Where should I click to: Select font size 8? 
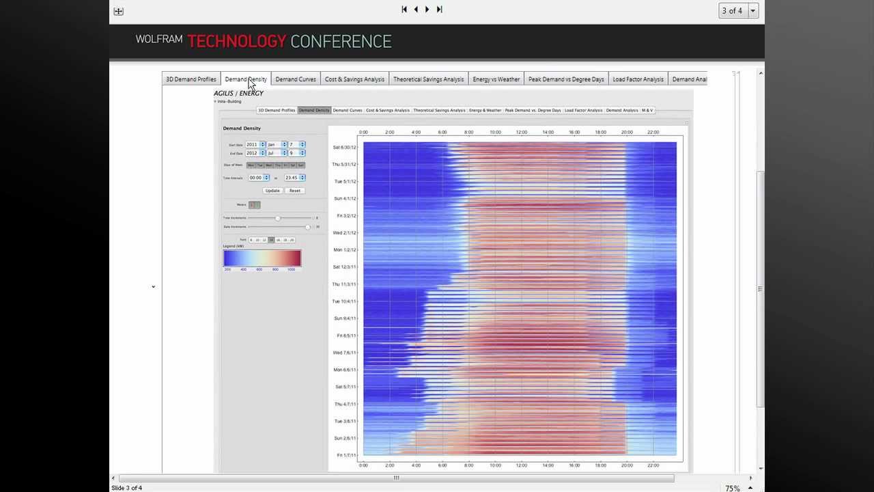(251, 240)
